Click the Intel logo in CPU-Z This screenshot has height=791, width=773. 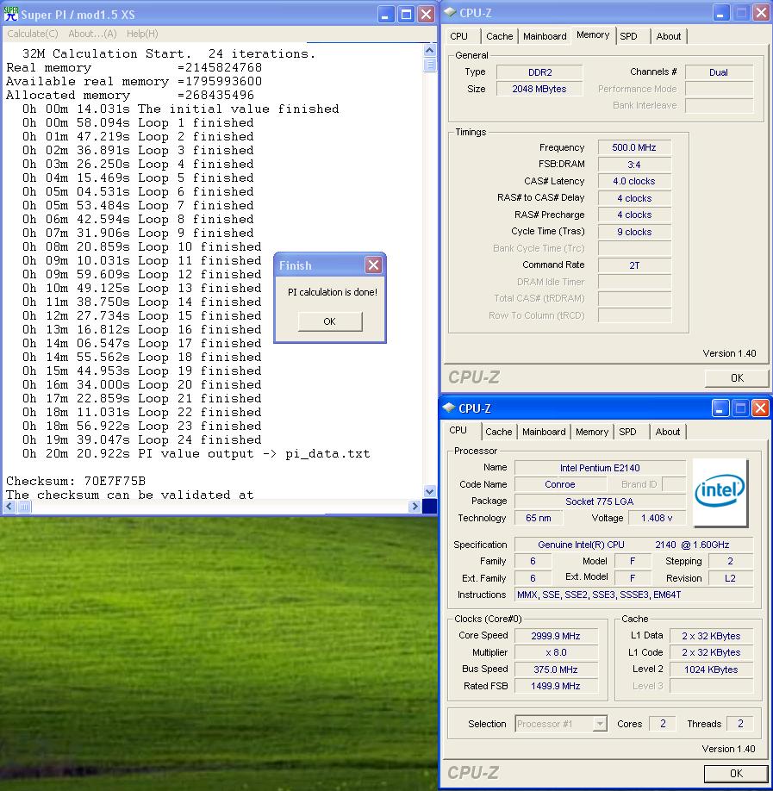[x=720, y=492]
